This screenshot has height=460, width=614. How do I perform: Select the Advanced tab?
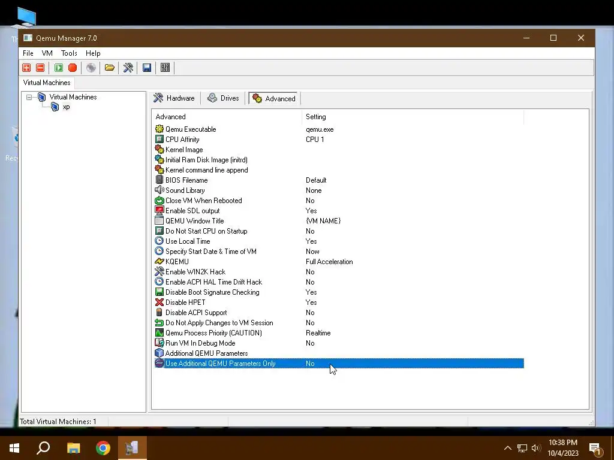(275, 99)
